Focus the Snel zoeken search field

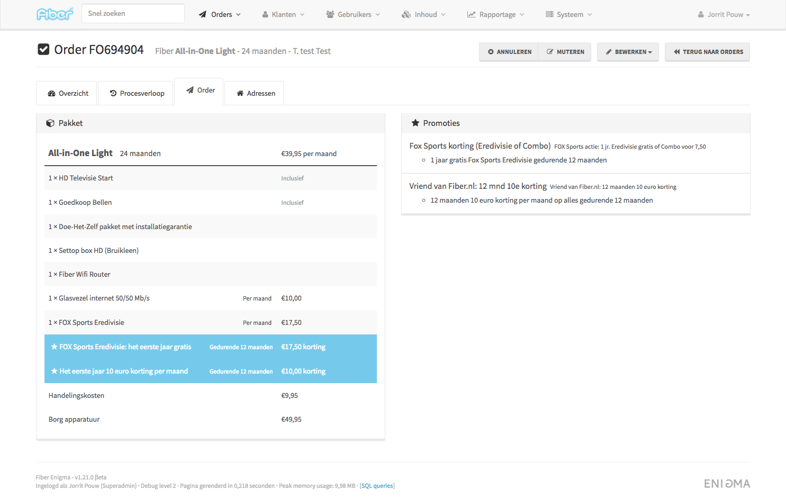click(x=133, y=14)
